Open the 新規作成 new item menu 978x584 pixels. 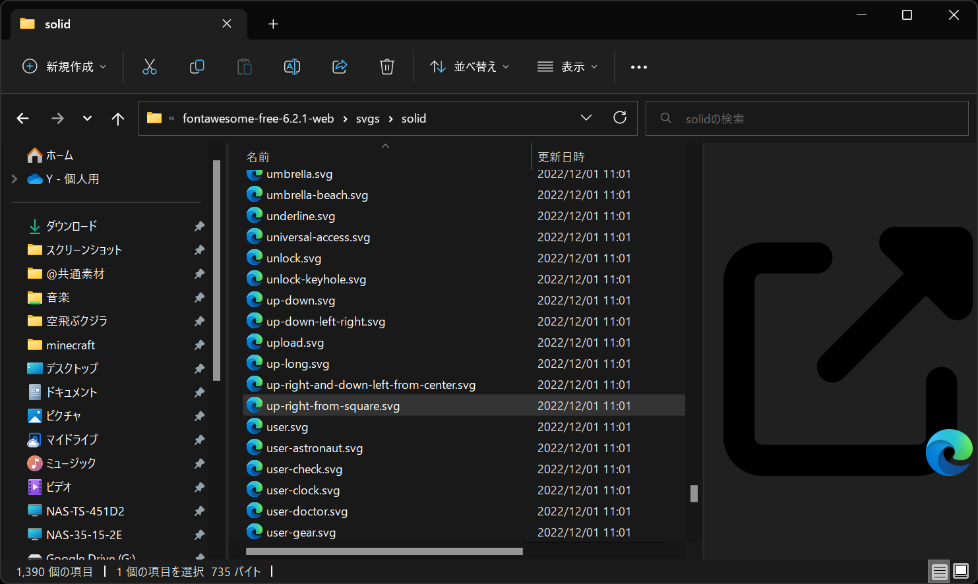(x=64, y=67)
